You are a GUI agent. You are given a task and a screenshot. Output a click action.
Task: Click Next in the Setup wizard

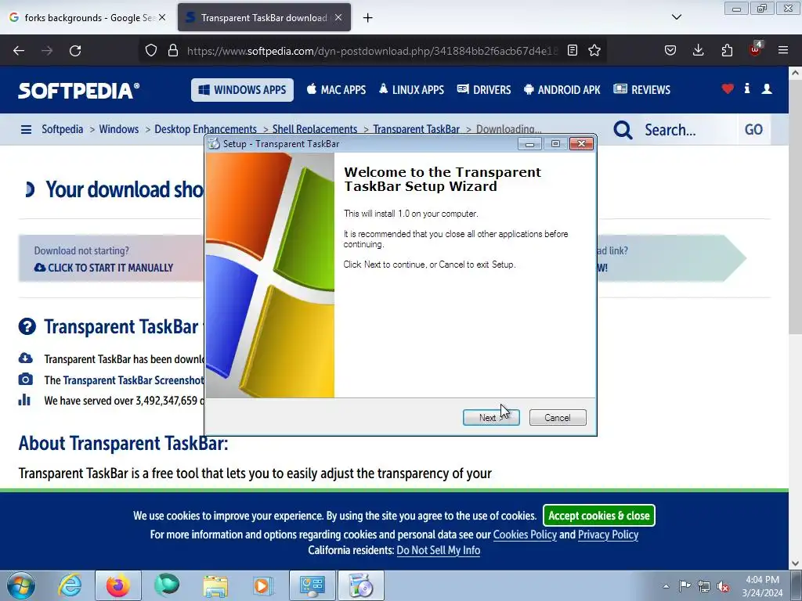click(491, 418)
